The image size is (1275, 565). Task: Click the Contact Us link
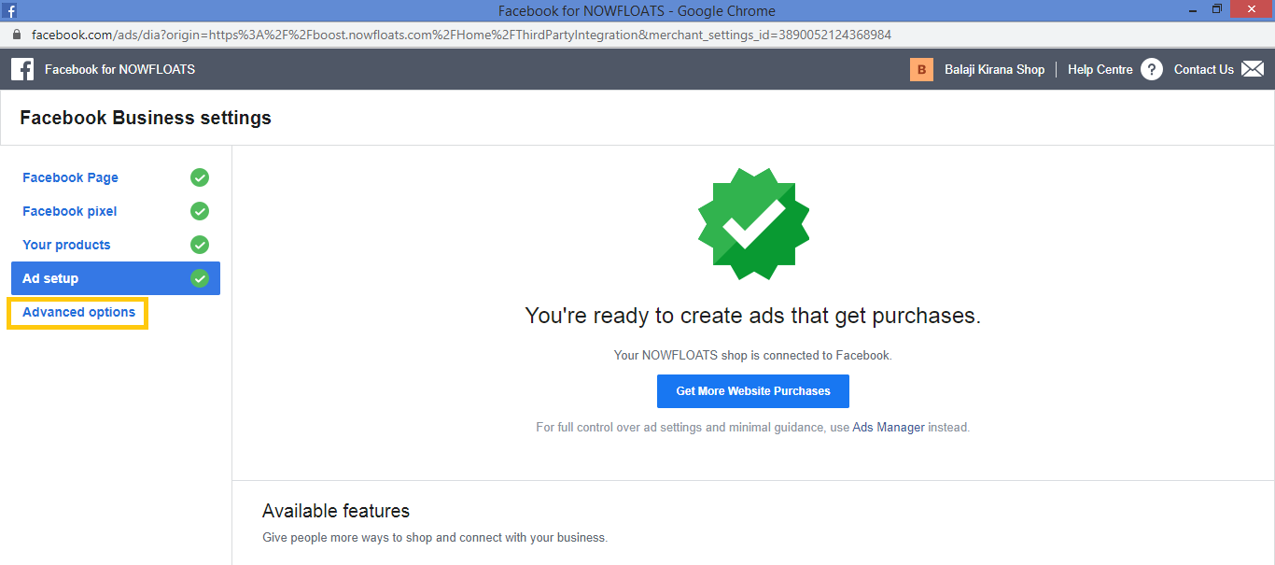click(x=1203, y=69)
